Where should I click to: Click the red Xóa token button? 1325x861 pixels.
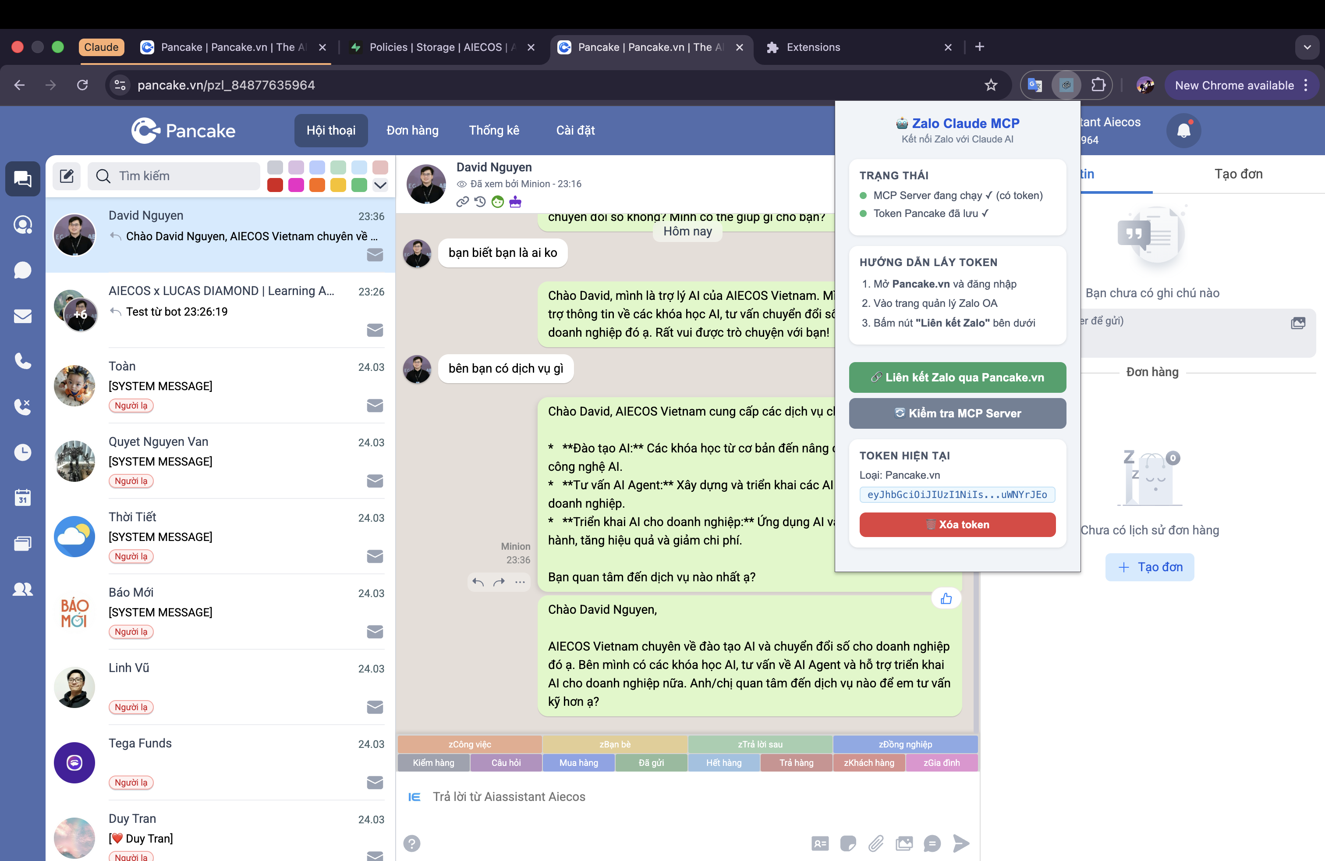click(x=957, y=525)
